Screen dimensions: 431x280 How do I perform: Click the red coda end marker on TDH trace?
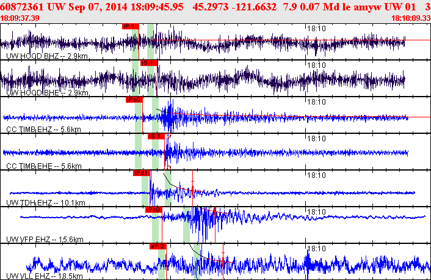coord(193,188)
